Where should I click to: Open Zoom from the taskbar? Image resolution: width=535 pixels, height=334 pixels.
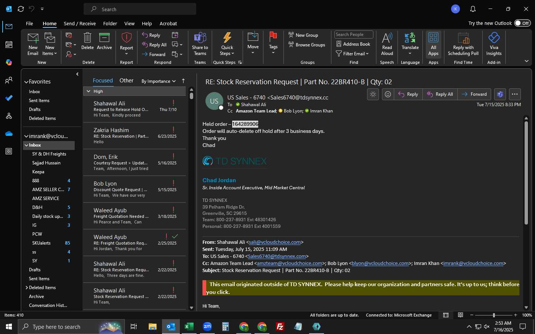(207, 327)
